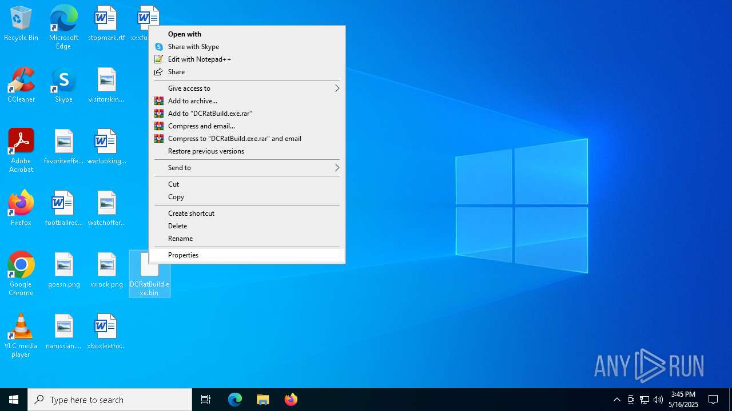Choose Copy from the context menu

247,197
